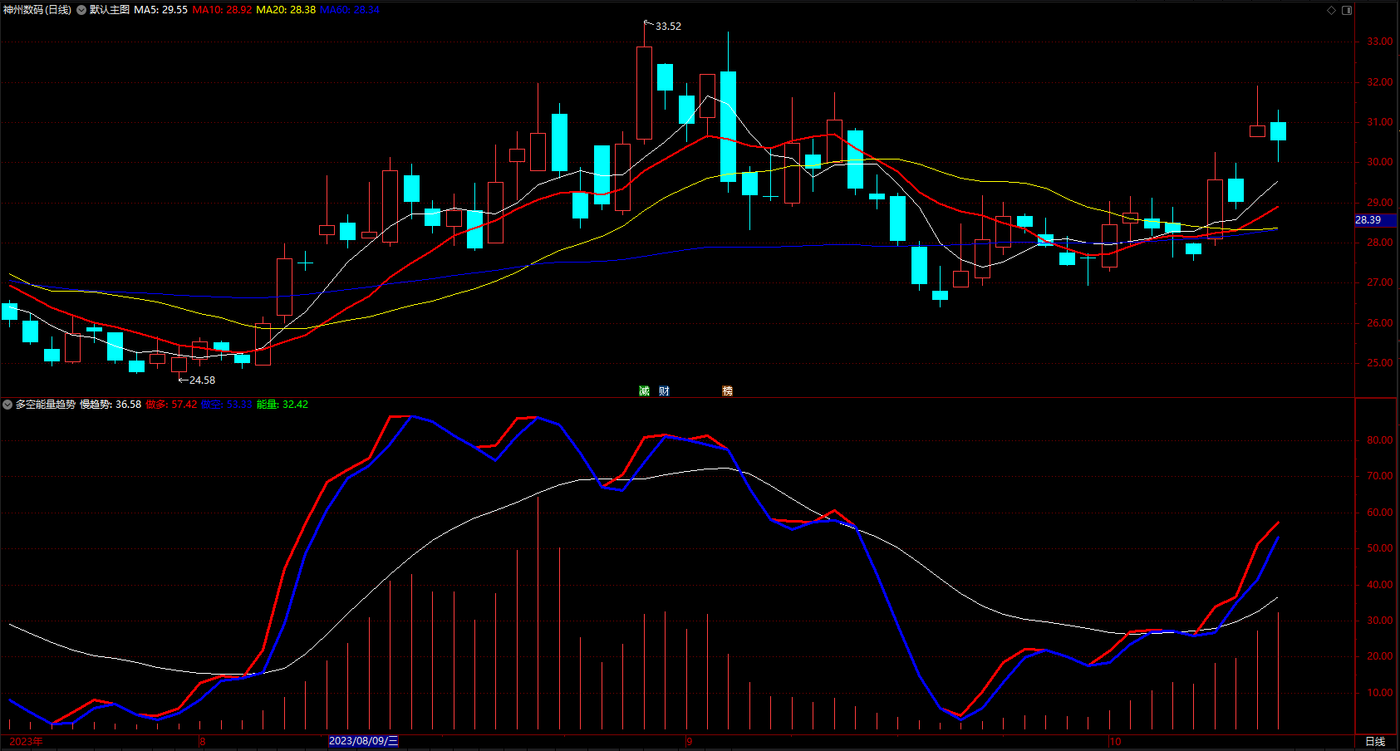Click the 多空能量趋势 indicator name
The width and height of the screenshot is (1400, 751).
tap(46, 405)
